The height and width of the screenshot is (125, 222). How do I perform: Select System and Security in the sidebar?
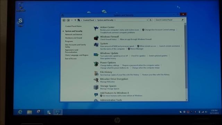74,31
